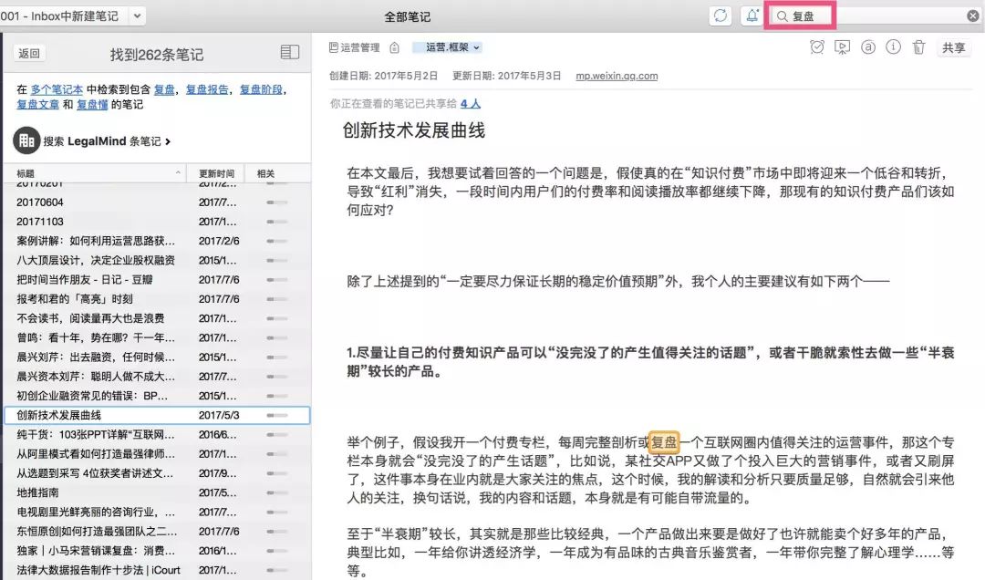Toggle the note list view layout icon
The height and width of the screenshot is (580, 985).
(290, 52)
